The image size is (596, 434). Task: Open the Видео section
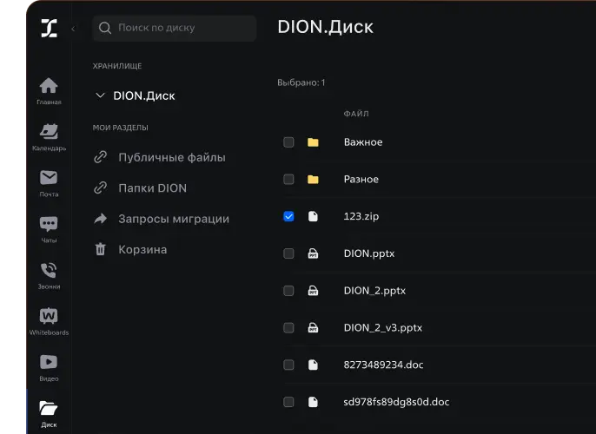49,368
